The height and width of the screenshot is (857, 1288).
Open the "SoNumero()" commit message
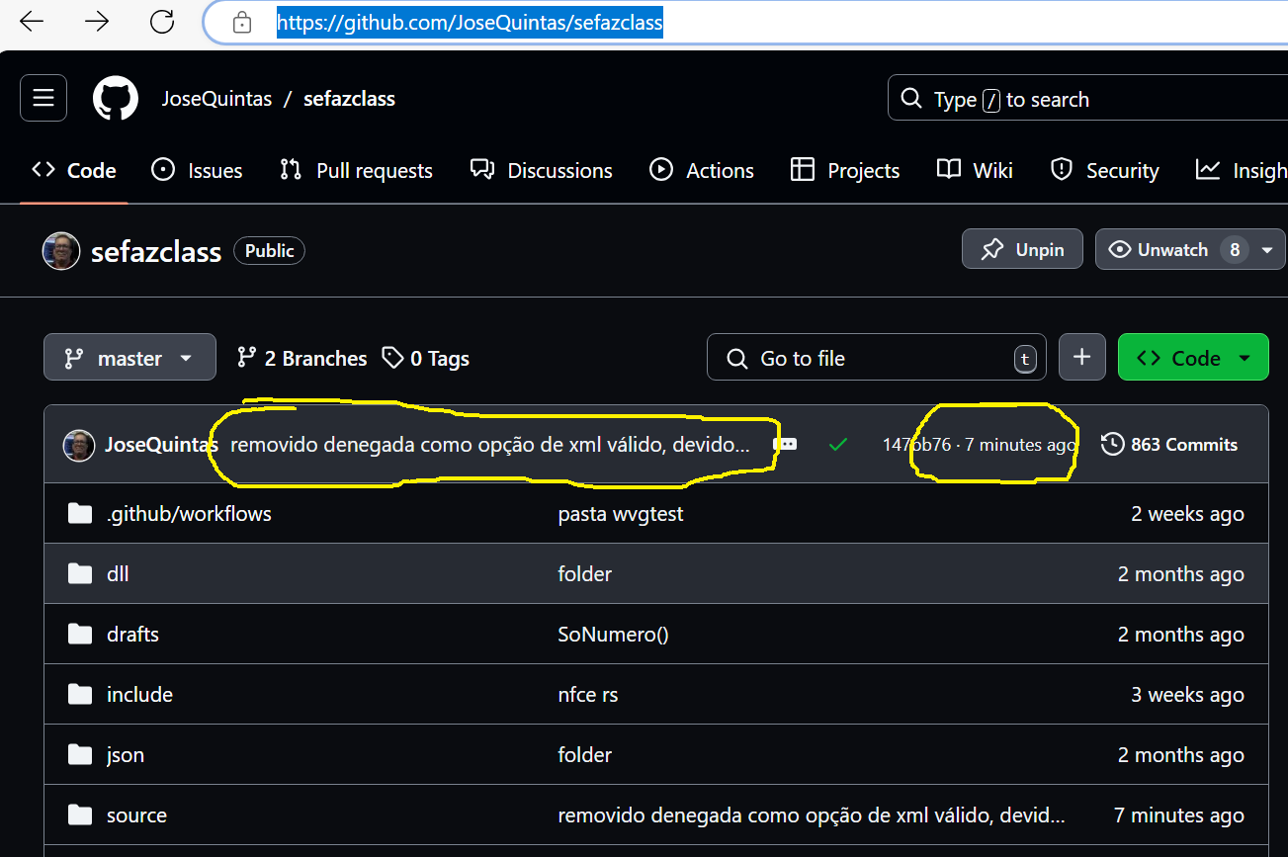coord(614,635)
